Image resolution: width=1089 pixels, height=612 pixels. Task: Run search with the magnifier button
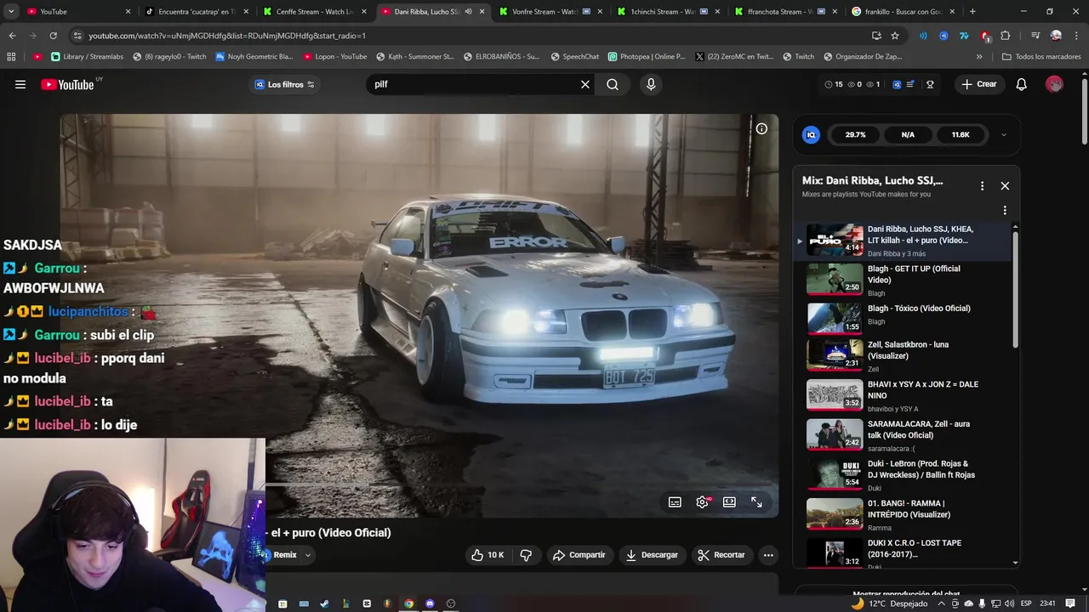pyautogui.click(x=613, y=84)
